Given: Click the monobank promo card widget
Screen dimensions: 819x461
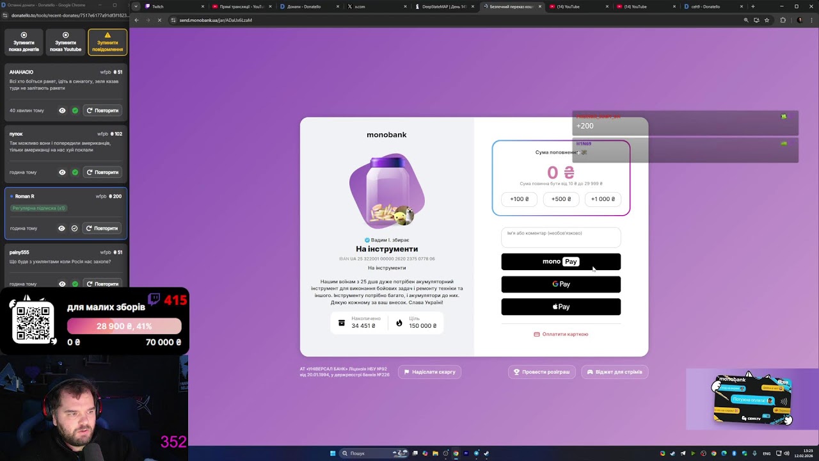Looking at the screenshot, I should pos(753,400).
